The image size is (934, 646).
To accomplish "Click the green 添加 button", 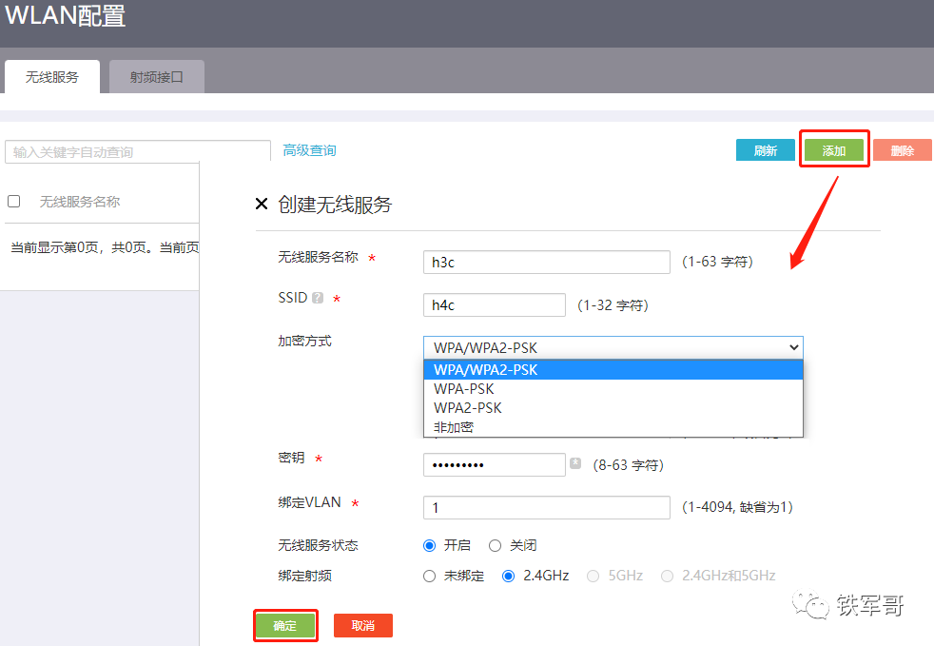I will pos(834,150).
